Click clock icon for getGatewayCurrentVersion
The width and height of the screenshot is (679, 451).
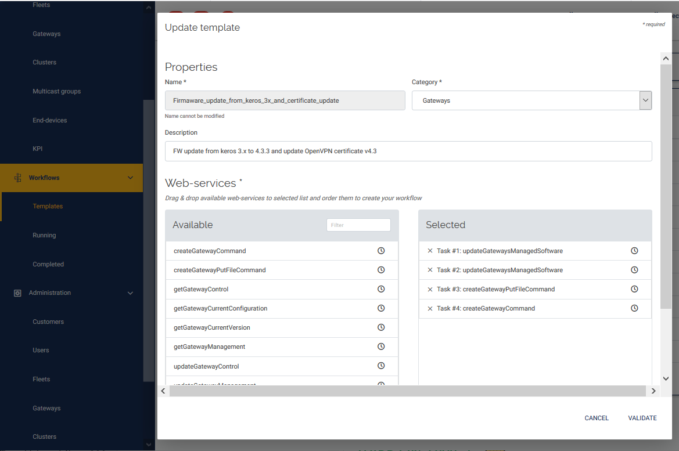click(381, 327)
